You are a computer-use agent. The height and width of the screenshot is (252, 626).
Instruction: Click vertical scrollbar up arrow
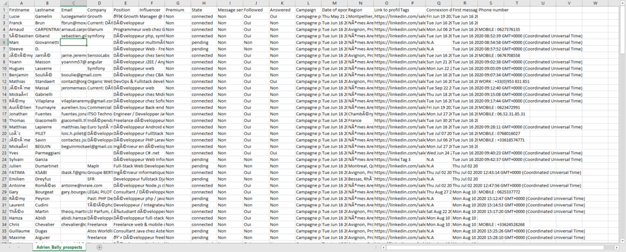pos(622,4)
